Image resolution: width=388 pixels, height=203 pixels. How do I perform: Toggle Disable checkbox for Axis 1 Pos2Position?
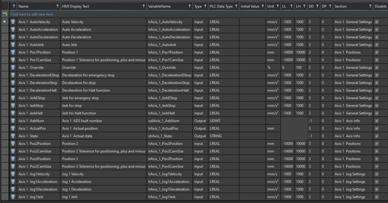point(377,144)
